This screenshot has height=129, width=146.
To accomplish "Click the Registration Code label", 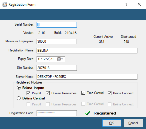I will (22, 113).
